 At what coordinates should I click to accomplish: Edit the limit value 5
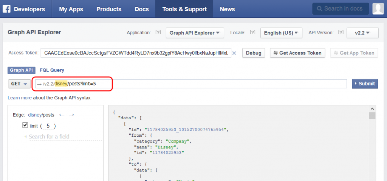click(48, 126)
